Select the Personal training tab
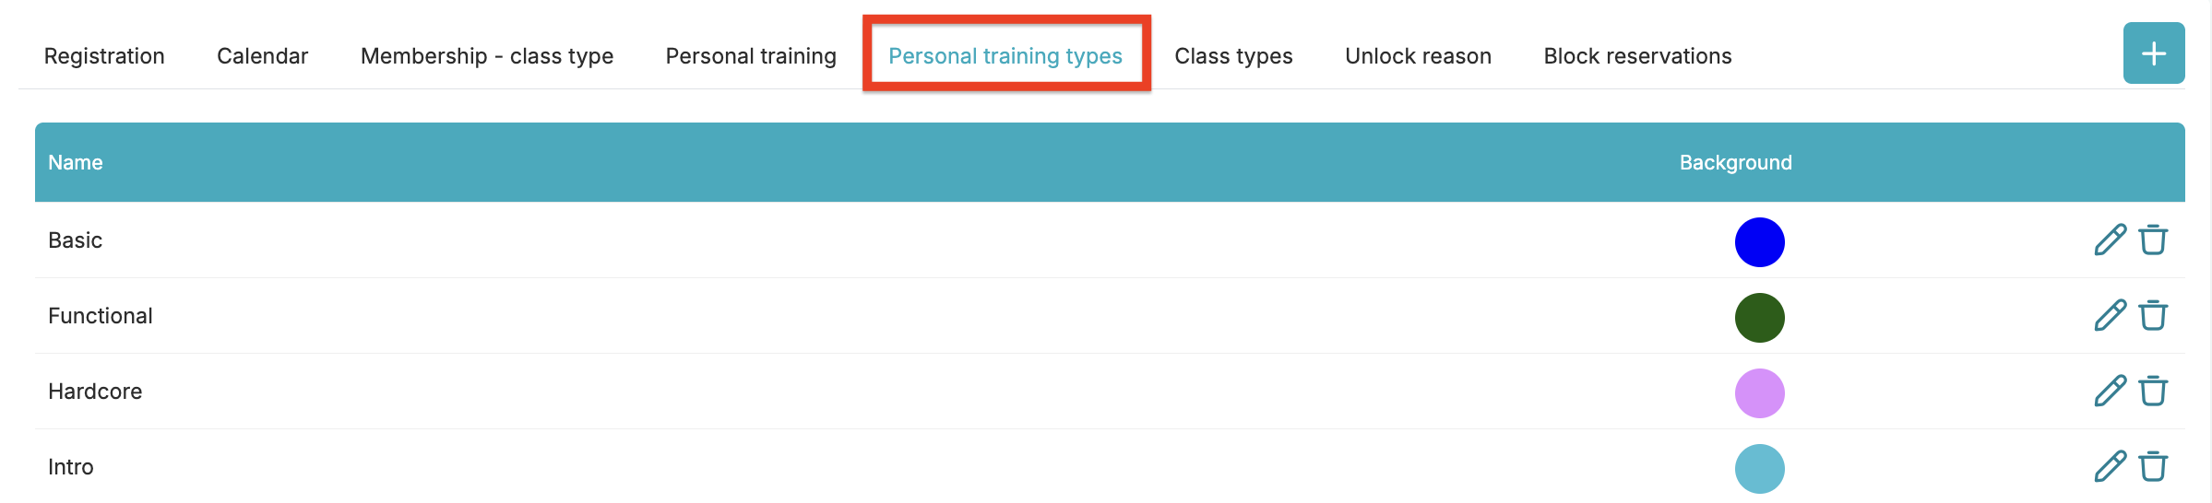Screen dimensions: 2212x503 (751, 56)
